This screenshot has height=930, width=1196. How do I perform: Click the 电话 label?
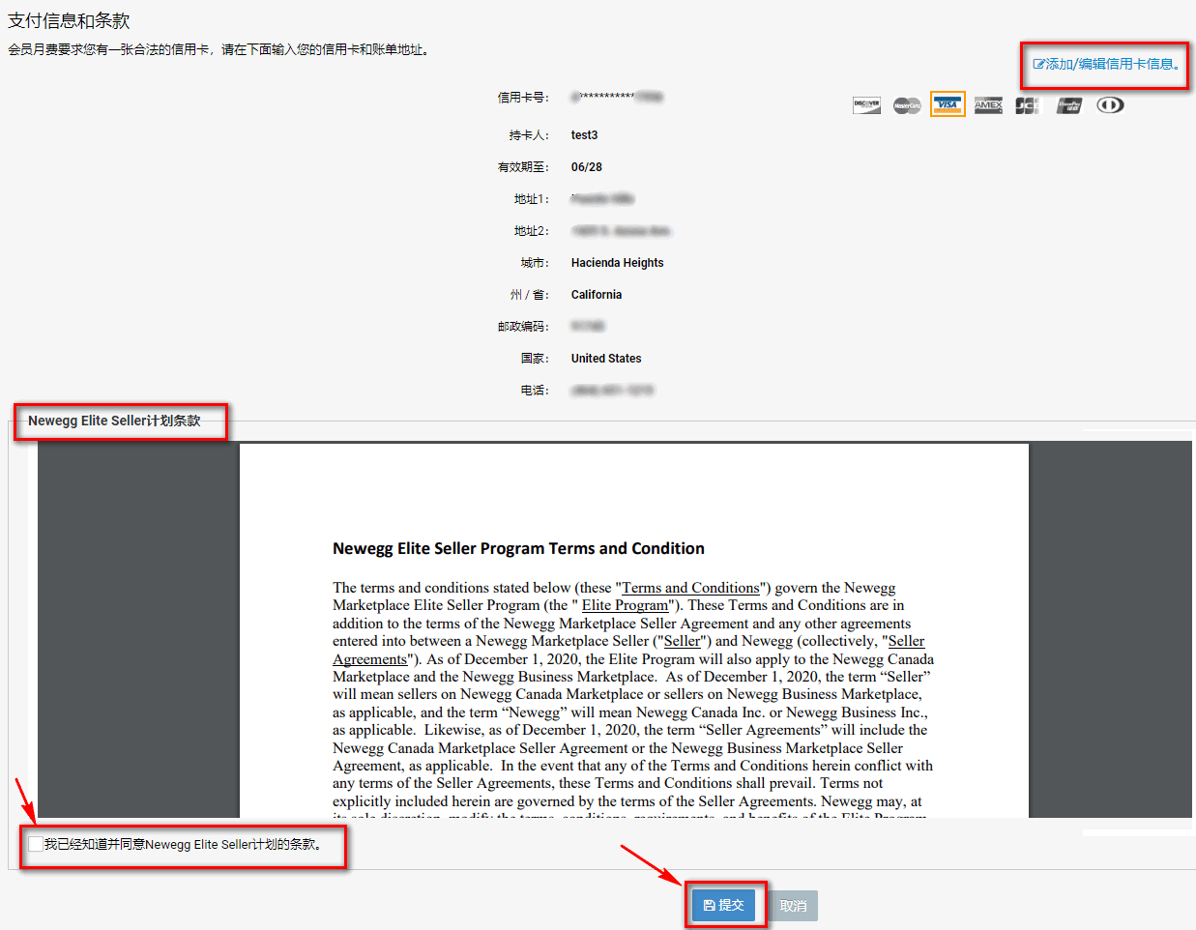coord(535,391)
